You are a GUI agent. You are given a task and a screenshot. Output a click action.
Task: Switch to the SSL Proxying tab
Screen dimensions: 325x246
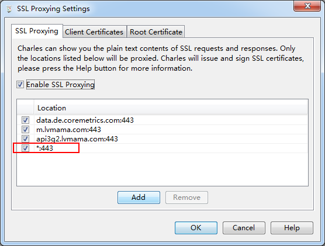tap(37, 31)
